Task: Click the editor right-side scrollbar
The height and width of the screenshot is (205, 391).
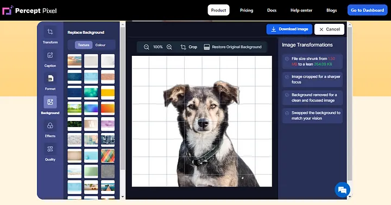Action: tap(350, 104)
